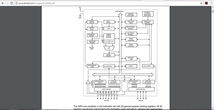The width and height of the screenshot is (214, 110).
Task: Open the Adobe Acrobat extension icon
Action: (x=206, y=3)
